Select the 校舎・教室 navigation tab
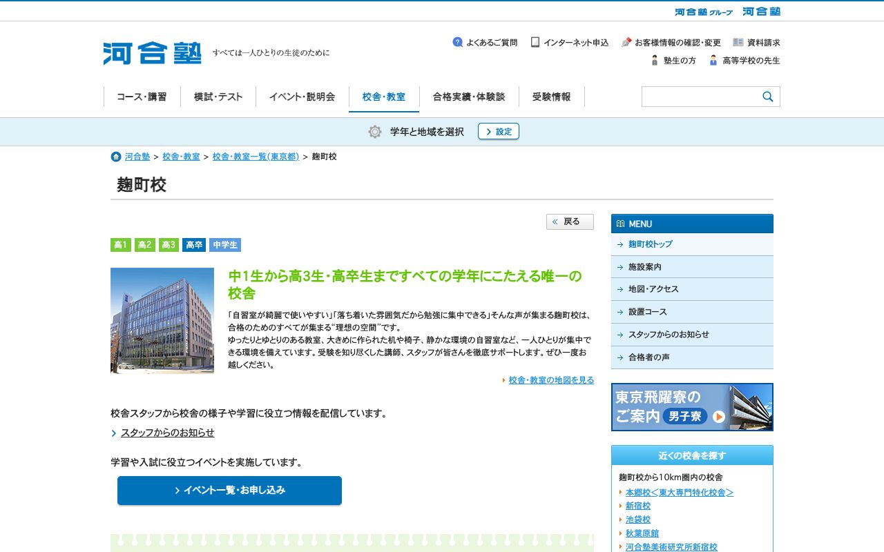 click(384, 97)
